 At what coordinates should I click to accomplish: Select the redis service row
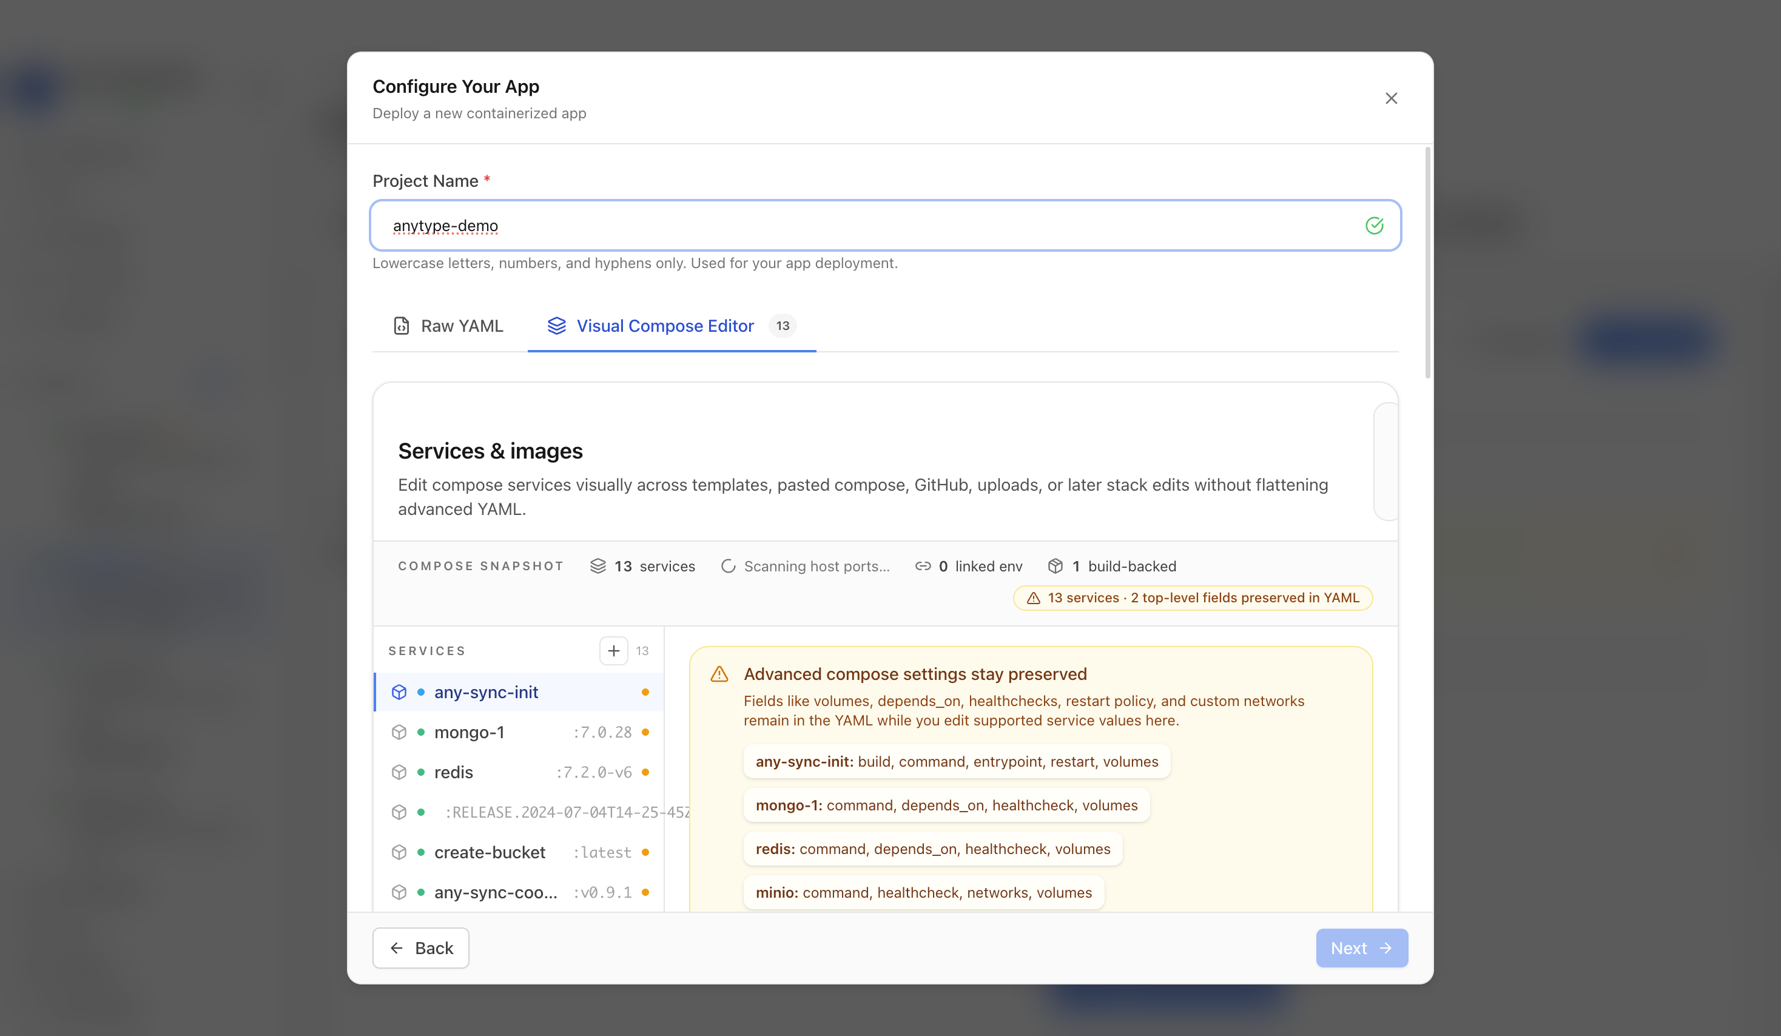(519, 772)
